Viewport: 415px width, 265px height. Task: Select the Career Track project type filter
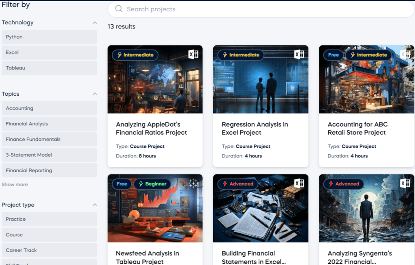[x=49, y=250]
